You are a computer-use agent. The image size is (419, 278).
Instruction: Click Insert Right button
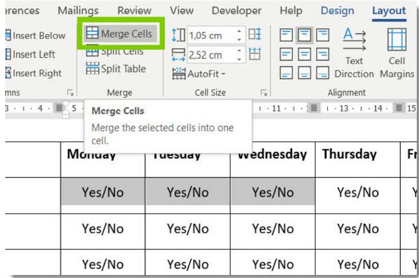33,73
